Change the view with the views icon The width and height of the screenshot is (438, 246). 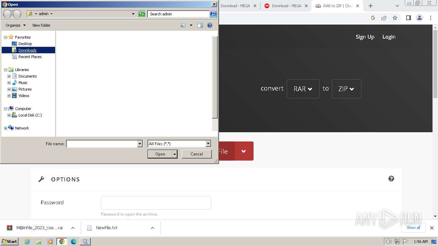pos(183,25)
